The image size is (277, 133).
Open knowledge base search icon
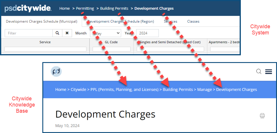[x=259, y=72]
